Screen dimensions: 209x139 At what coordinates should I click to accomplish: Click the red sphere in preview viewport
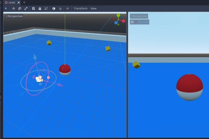pyautogui.click(x=189, y=87)
